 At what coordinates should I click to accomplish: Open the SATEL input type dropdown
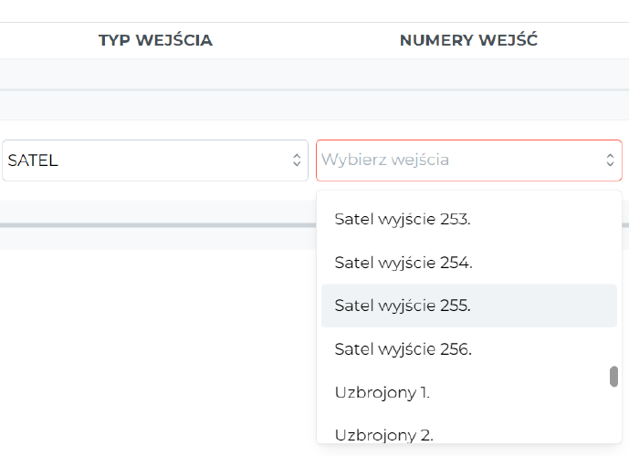click(155, 161)
